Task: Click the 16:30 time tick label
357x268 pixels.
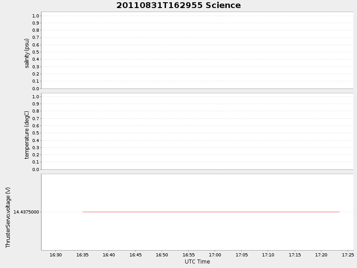Action: (55, 255)
